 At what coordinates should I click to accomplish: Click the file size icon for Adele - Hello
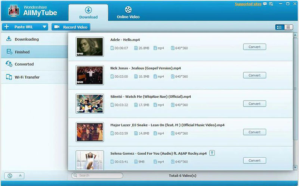[136, 48]
